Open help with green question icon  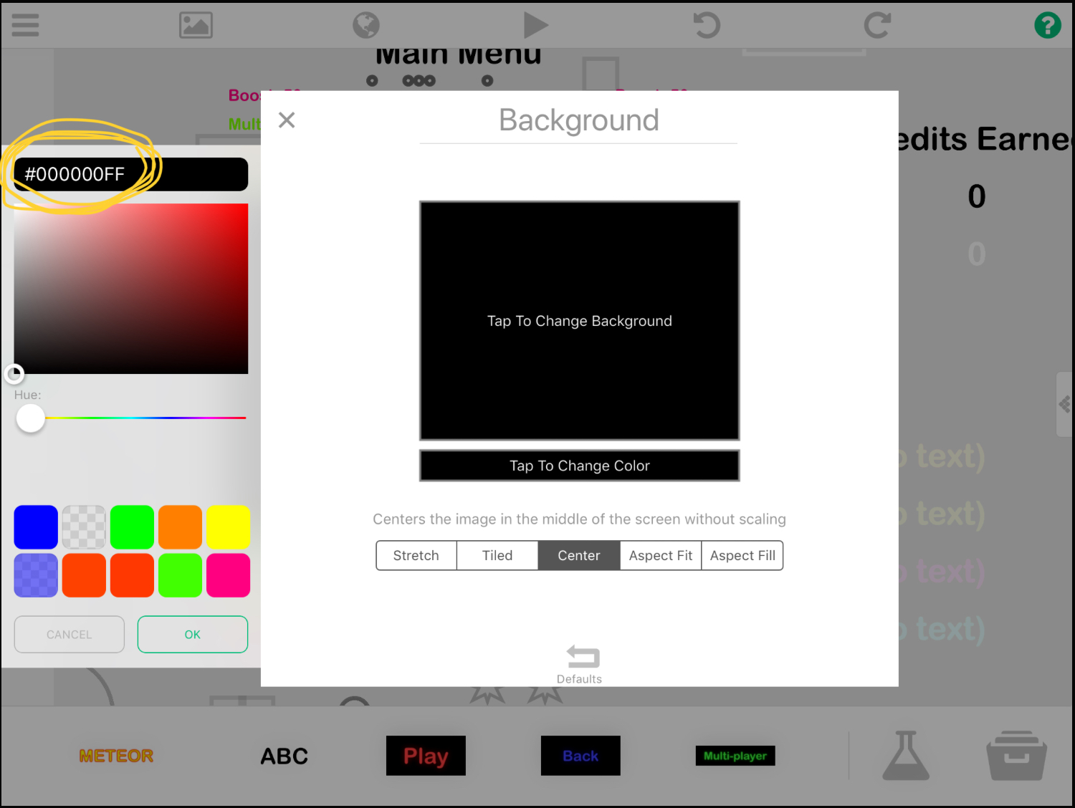coord(1047,25)
